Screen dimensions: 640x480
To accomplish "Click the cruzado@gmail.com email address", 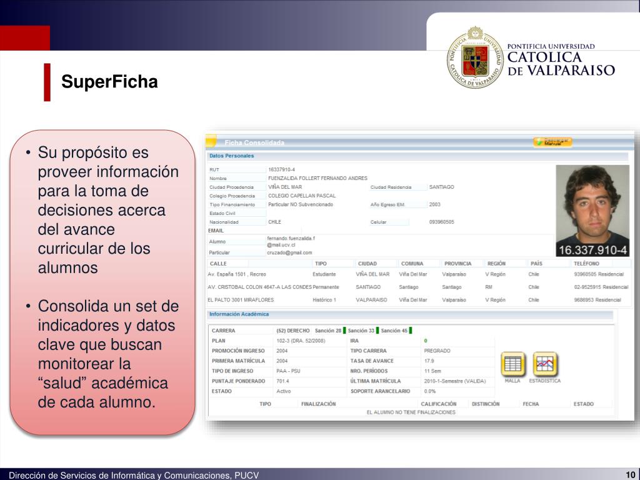I will click(x=290, y=252).
